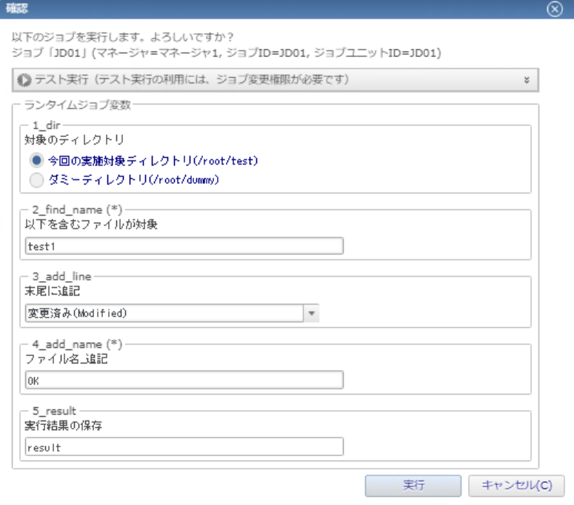Click the job description line starting ジョブ「JD01」
574x505 pixels.
coord(226,53)
